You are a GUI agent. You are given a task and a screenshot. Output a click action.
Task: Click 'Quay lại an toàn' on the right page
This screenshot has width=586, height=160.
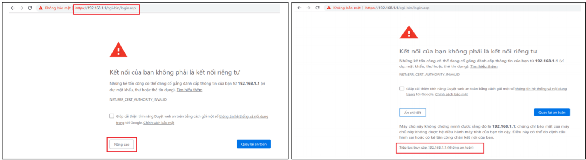(x=552, y=112)
